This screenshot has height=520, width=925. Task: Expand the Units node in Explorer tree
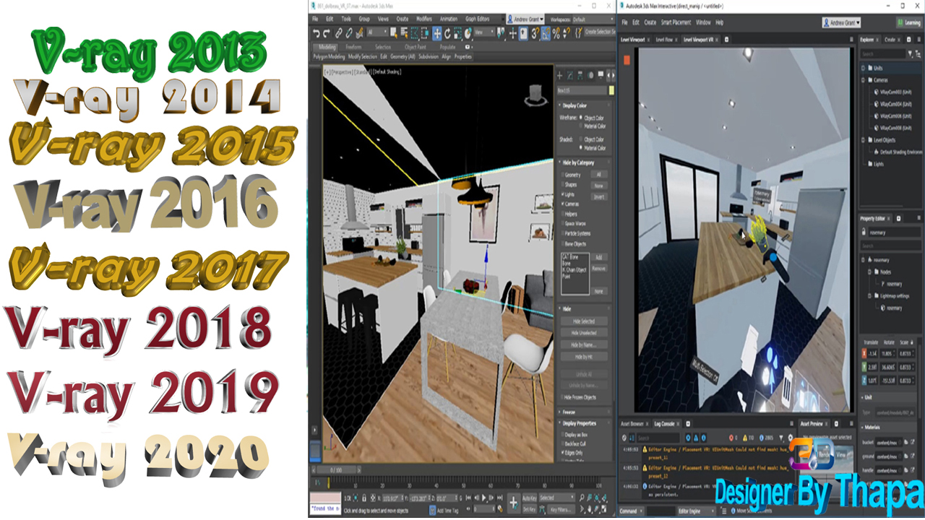863,68
